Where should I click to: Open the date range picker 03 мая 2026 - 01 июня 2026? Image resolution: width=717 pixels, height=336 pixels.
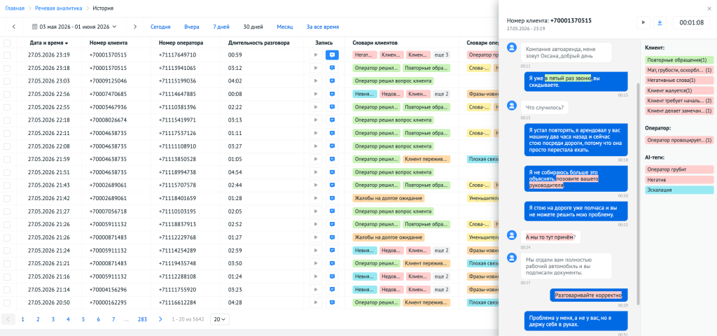point(74,27)
